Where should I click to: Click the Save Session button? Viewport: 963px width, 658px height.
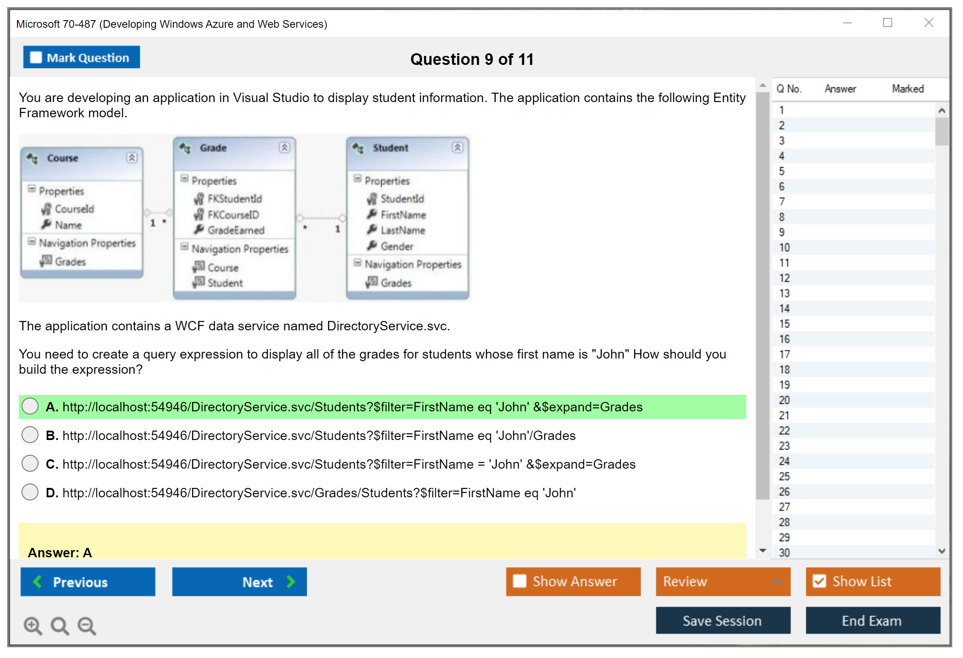[722, 620]
